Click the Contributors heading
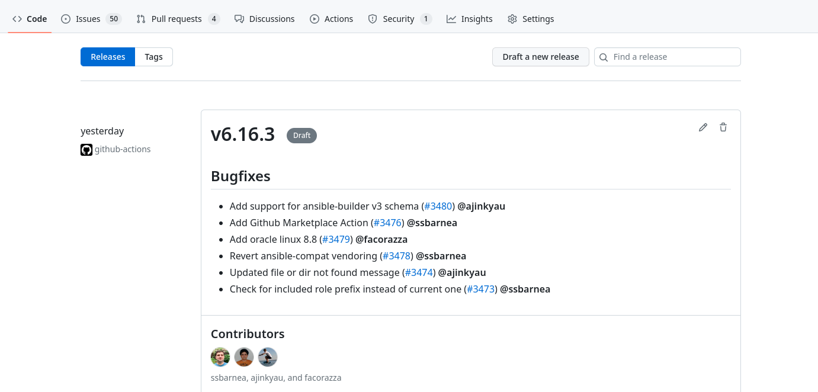The height and width of the screenshot is (392, 818). click(x=248, y=334)
